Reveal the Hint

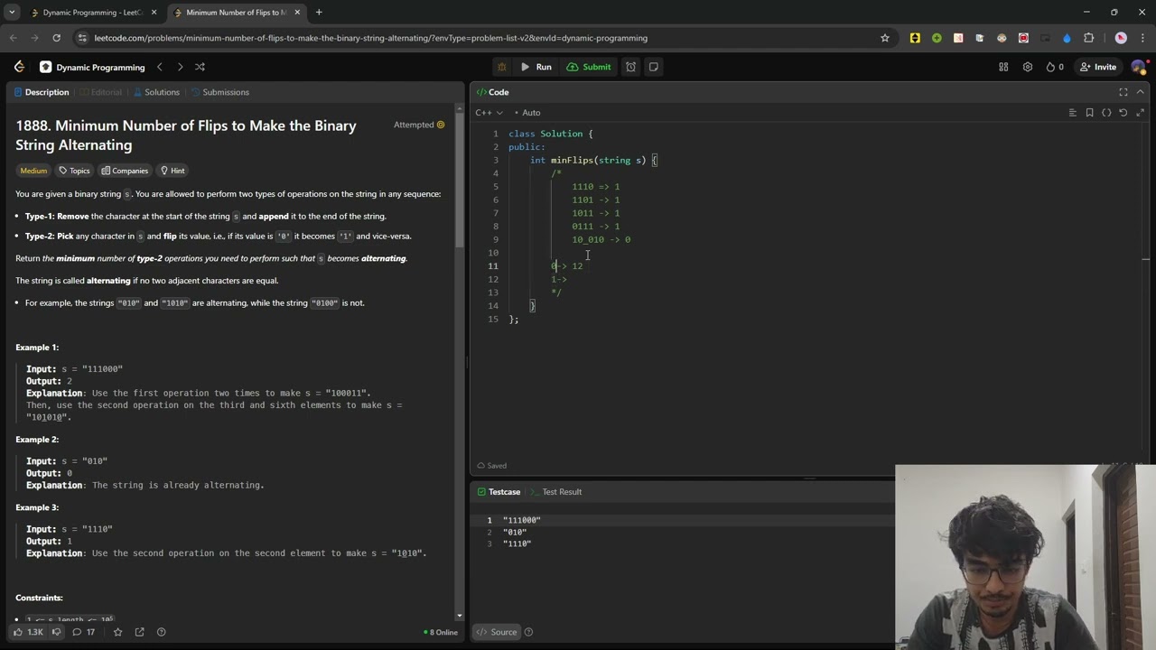tap(172, 171)
